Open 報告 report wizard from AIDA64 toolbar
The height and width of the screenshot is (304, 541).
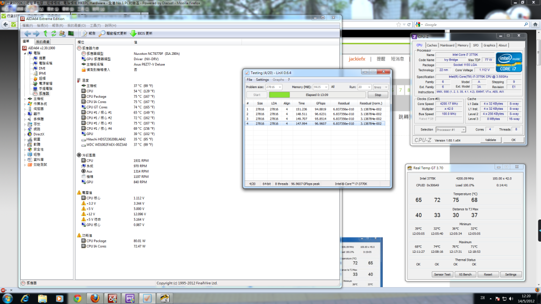[88, 33]
